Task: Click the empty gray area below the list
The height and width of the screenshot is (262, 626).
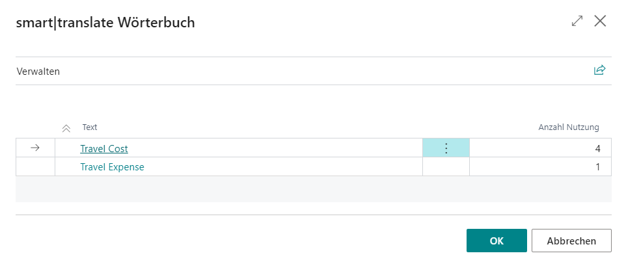Action: click(x=312, y=189)
